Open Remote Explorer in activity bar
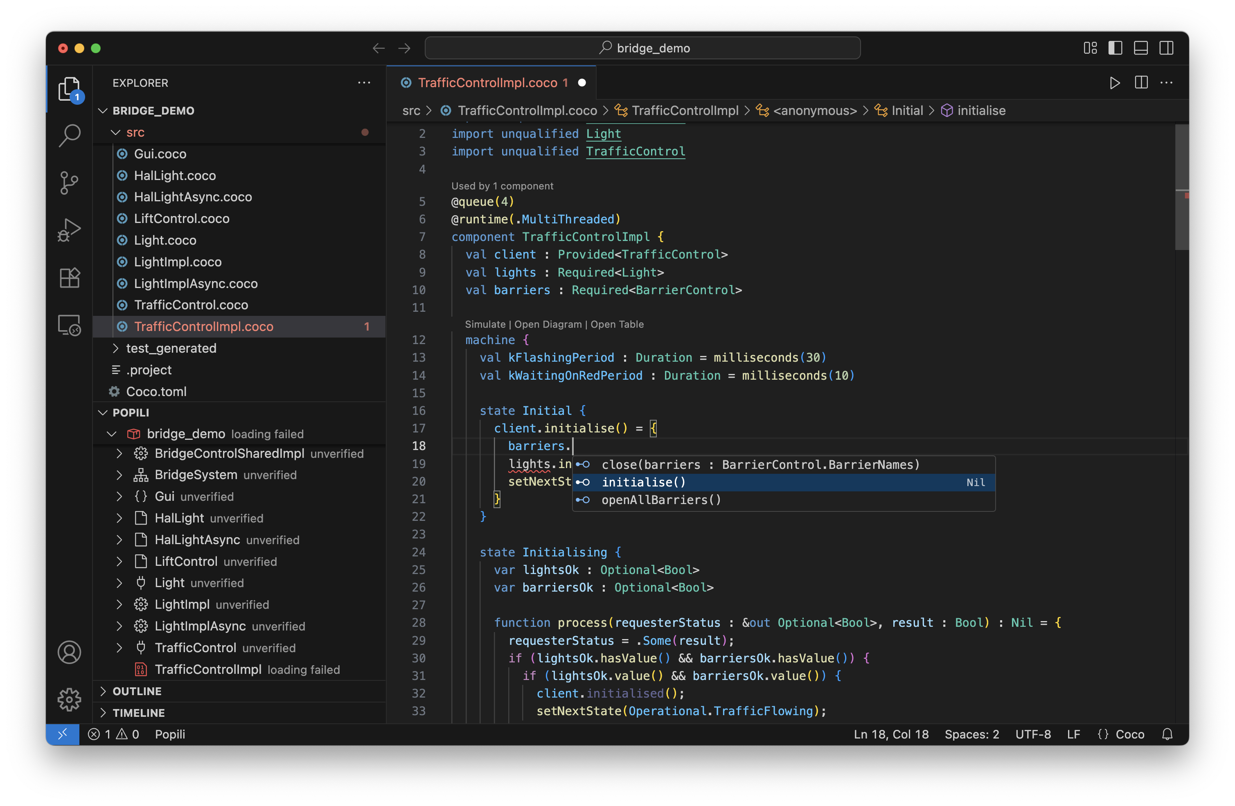 click(x=69, y=326)
